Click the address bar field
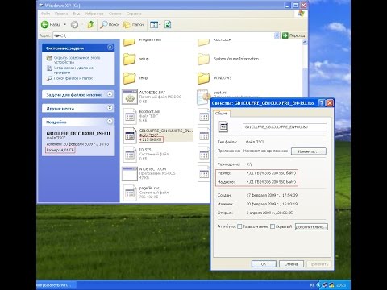Viewport: 387px width, 290px height. pos(164,35)
